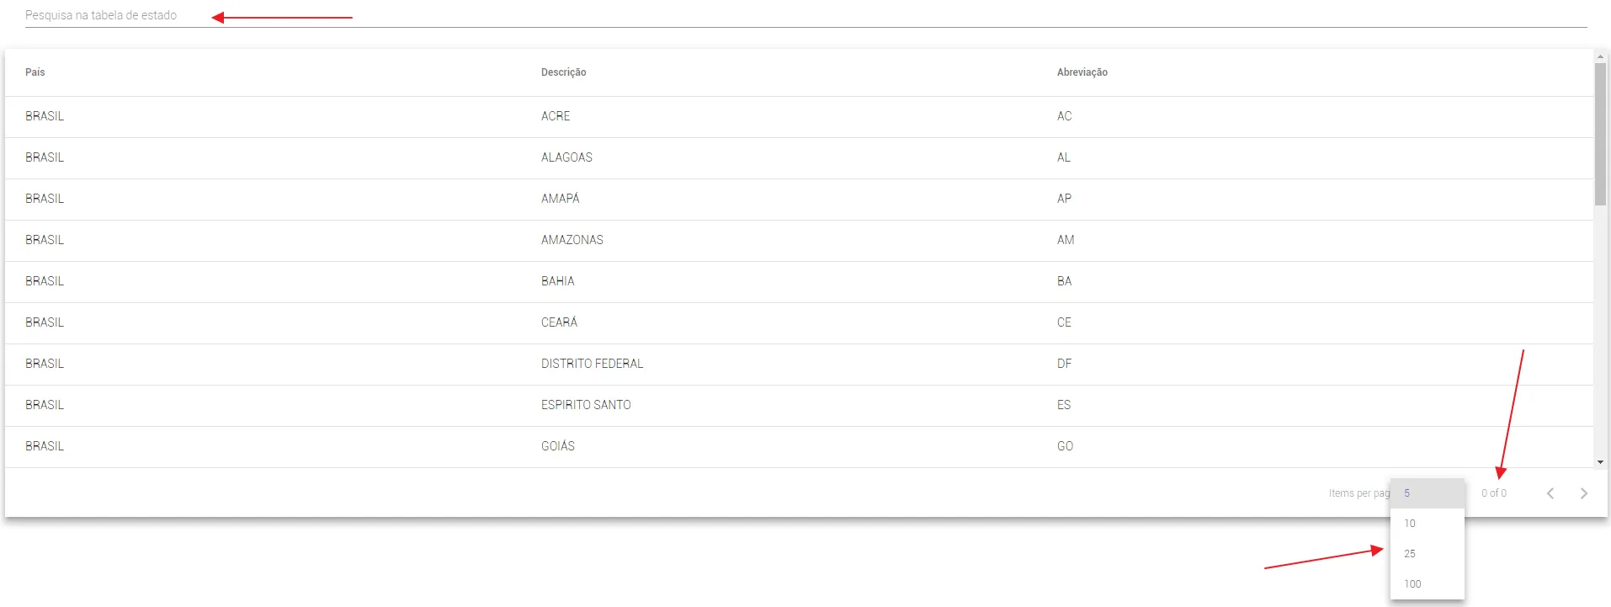1611x607 pixels.
Task: Select the DISTRITO FEDERAL cell
Action: [592, 364]
